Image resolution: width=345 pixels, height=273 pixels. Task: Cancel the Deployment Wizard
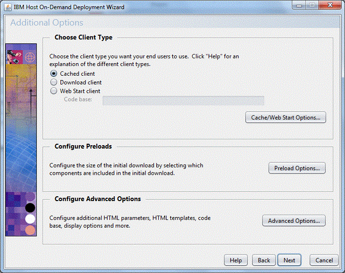(x=324, y=260)
